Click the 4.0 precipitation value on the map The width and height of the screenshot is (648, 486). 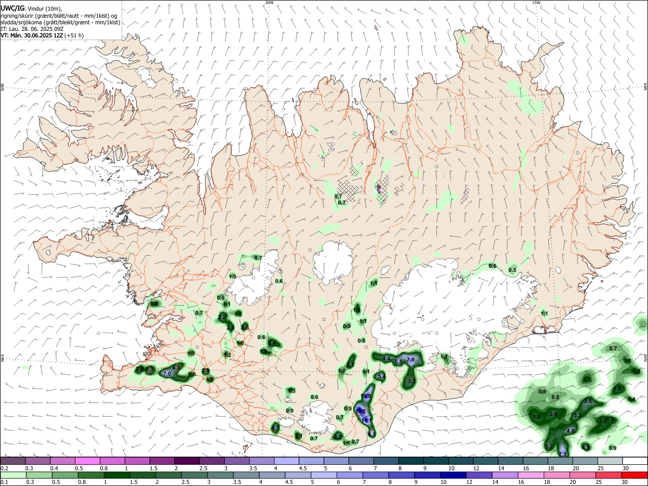(176, 368)
